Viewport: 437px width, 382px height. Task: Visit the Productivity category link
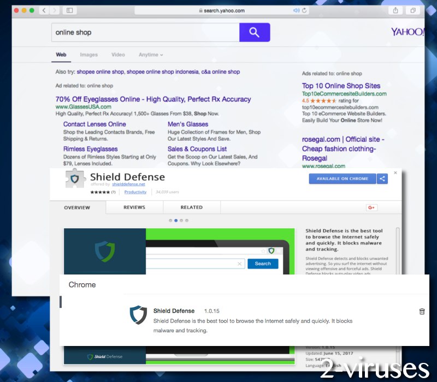pyautogui.click(x=135, y=192)
